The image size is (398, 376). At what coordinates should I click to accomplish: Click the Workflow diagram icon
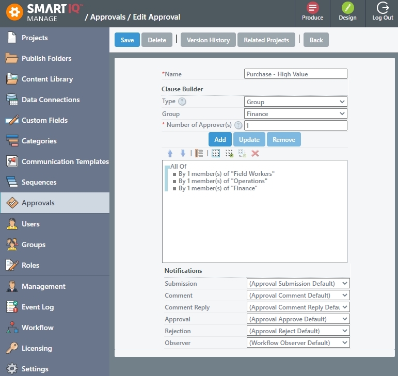coord(12,328)
